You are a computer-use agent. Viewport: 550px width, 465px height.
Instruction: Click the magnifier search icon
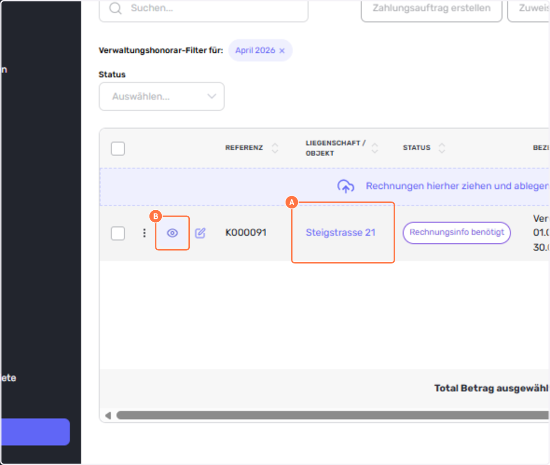pyautogui.click(x=115, y=8)
